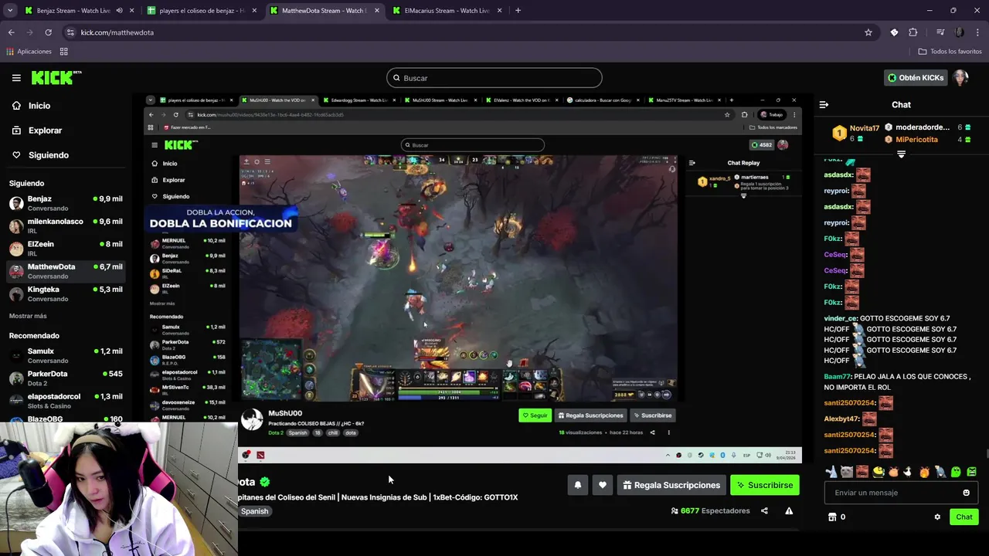Click Novita17 top gifter entry
Screen dimensions: 989x556
(x=856, y=133)
